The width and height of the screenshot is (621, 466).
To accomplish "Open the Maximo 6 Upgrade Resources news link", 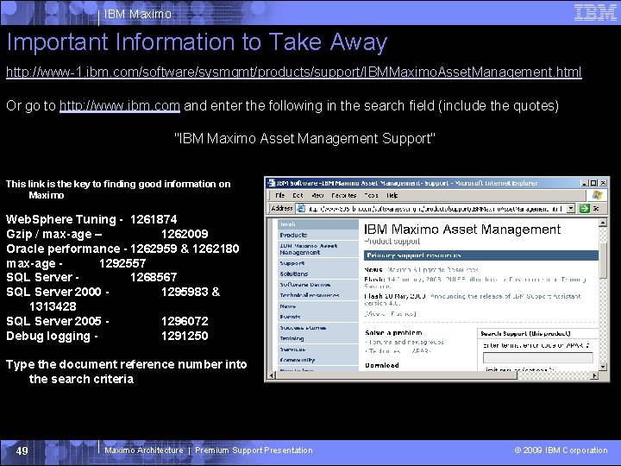I will (432, 270).
